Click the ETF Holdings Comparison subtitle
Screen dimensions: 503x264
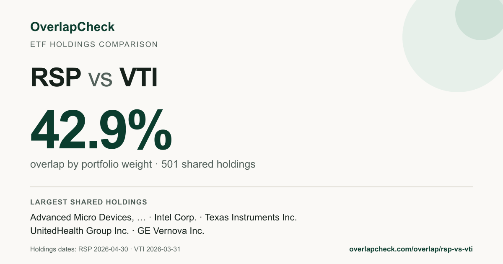point(94,44)
